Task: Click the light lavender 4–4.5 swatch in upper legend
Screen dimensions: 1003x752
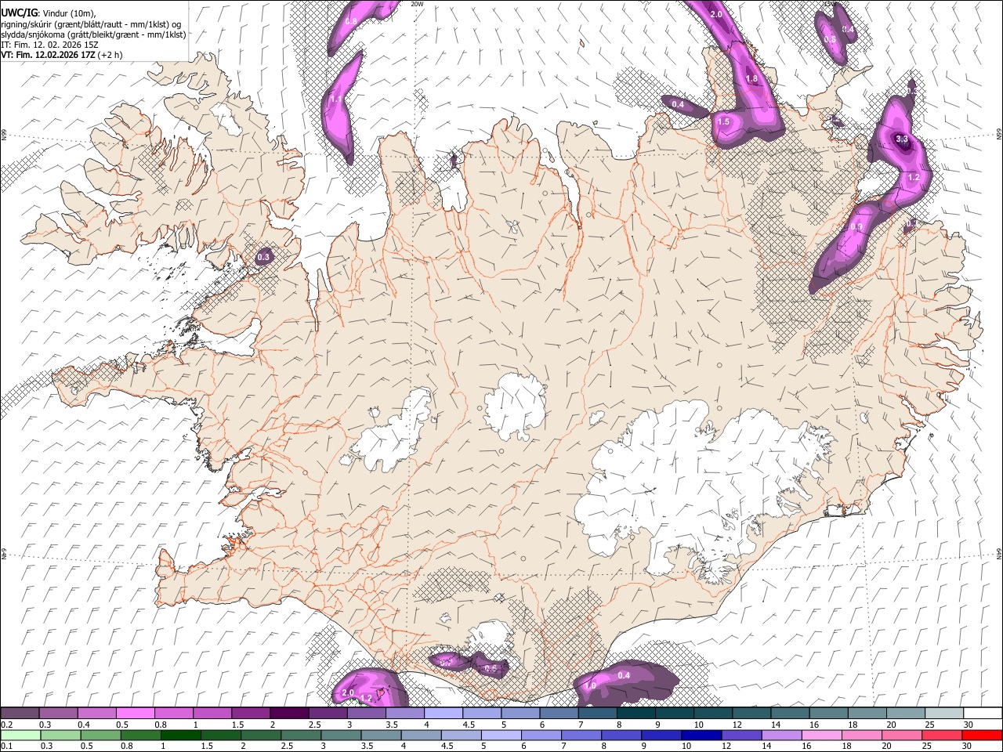Action: pyautogui.click(x=444, y=714)
